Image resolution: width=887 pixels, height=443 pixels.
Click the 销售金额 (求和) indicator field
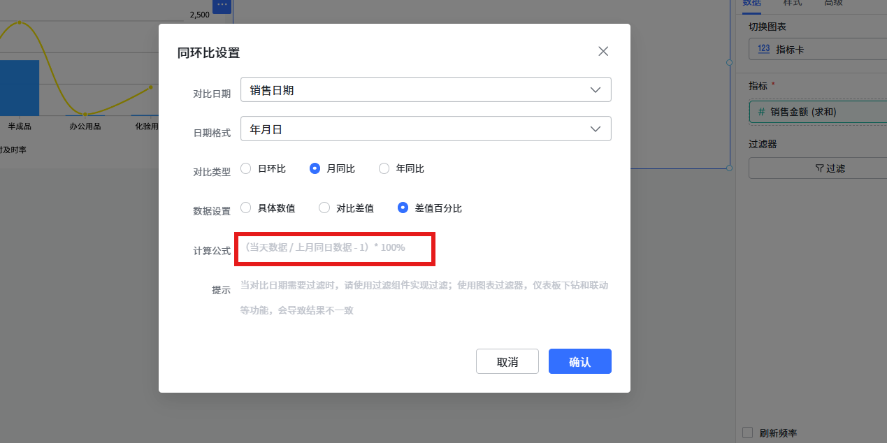click(818, 112)
